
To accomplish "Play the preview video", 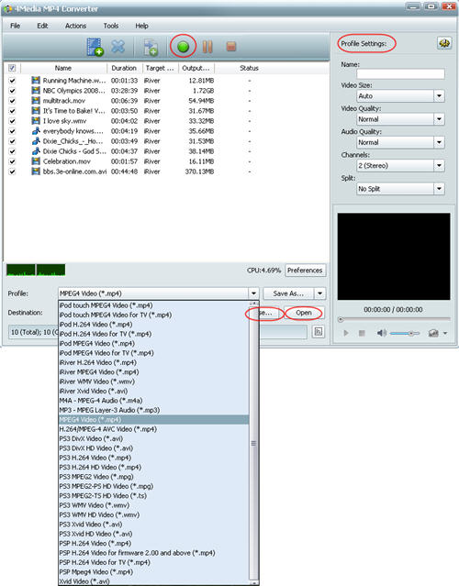I will pyautogui.click(x=346, y=333).
